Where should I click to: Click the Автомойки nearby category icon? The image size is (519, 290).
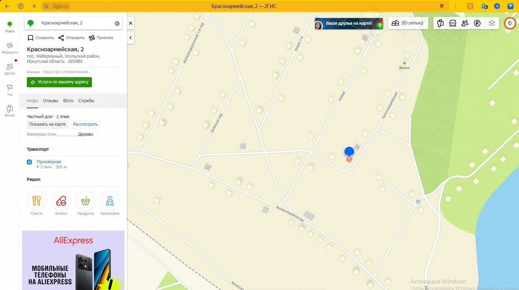pyautogui.click(x=110, y=201)
